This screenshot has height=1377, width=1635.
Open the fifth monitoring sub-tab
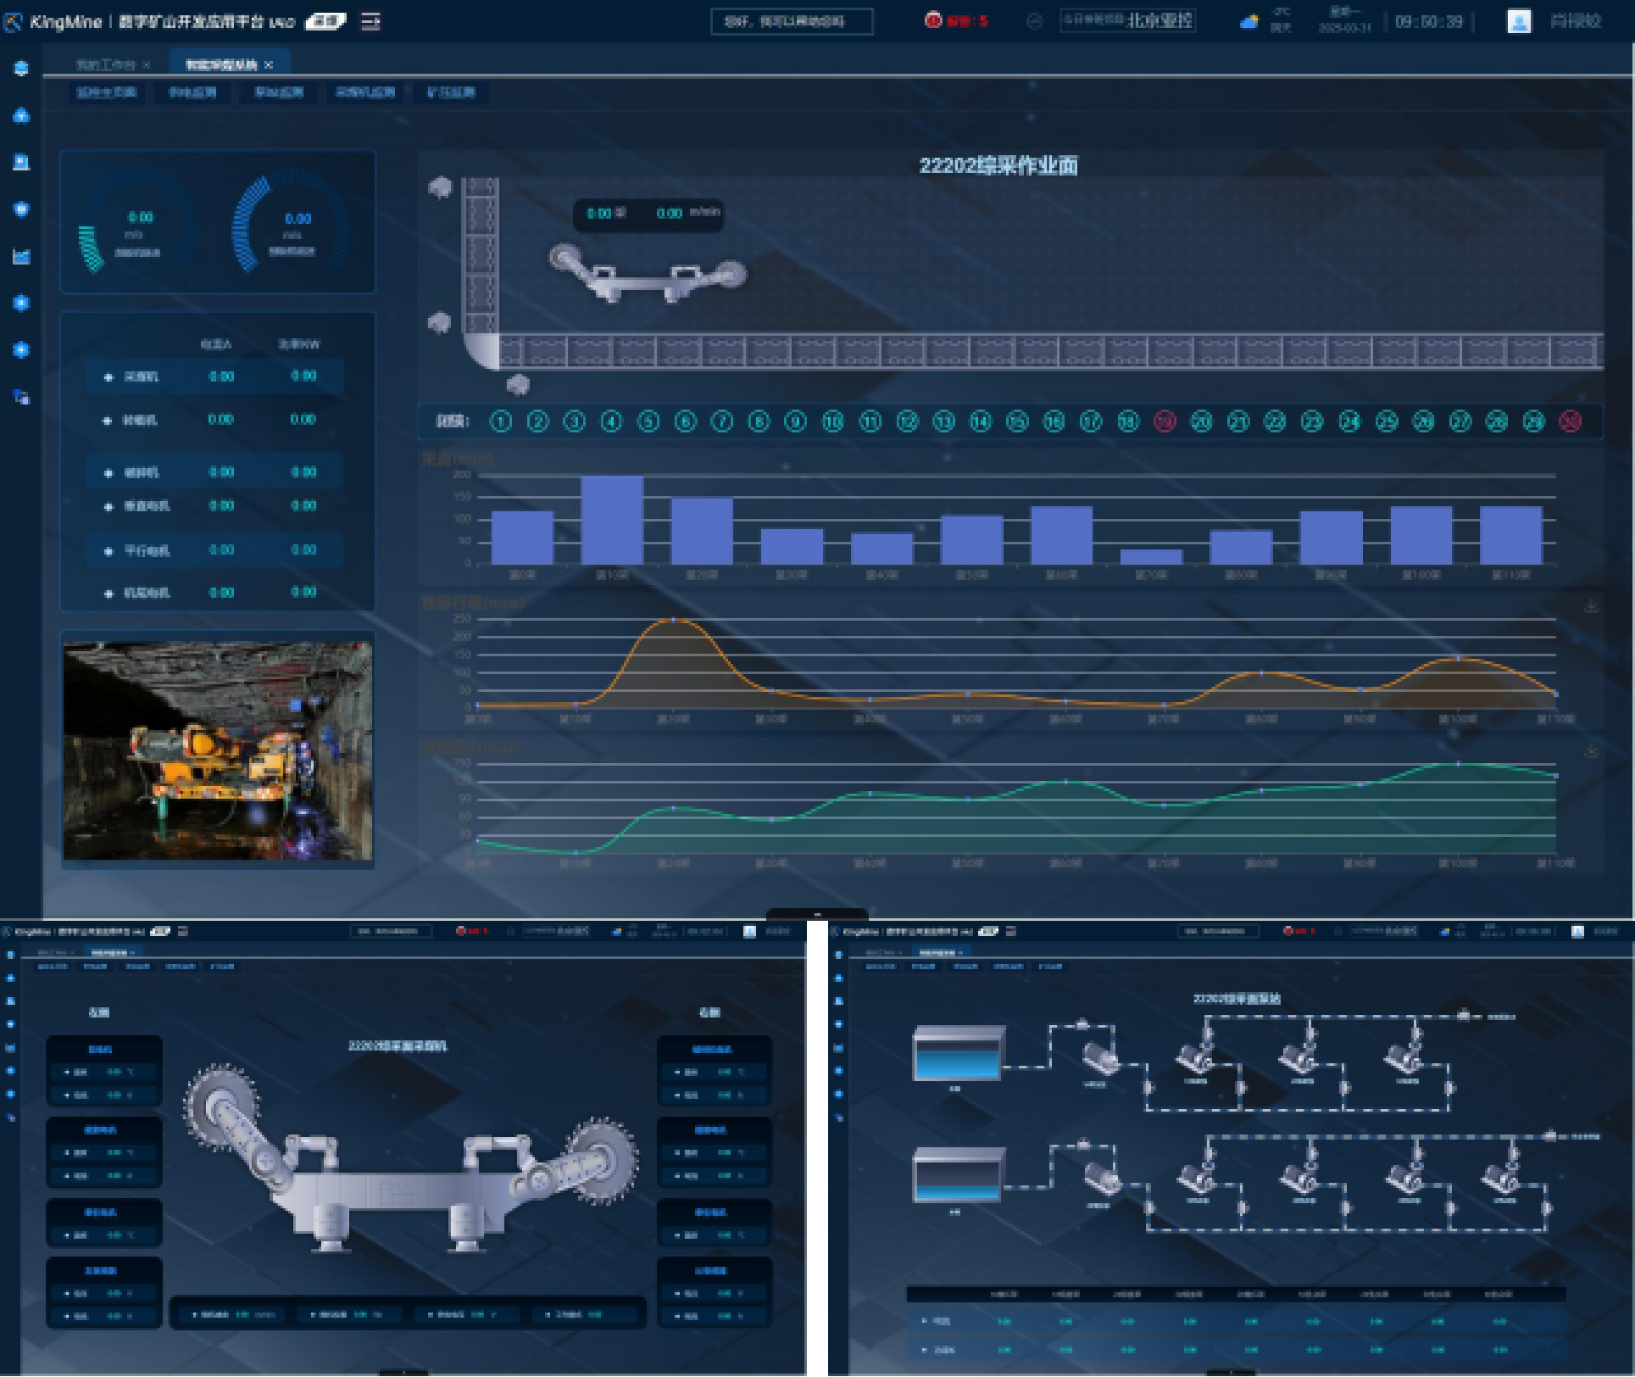click(450, 92)
